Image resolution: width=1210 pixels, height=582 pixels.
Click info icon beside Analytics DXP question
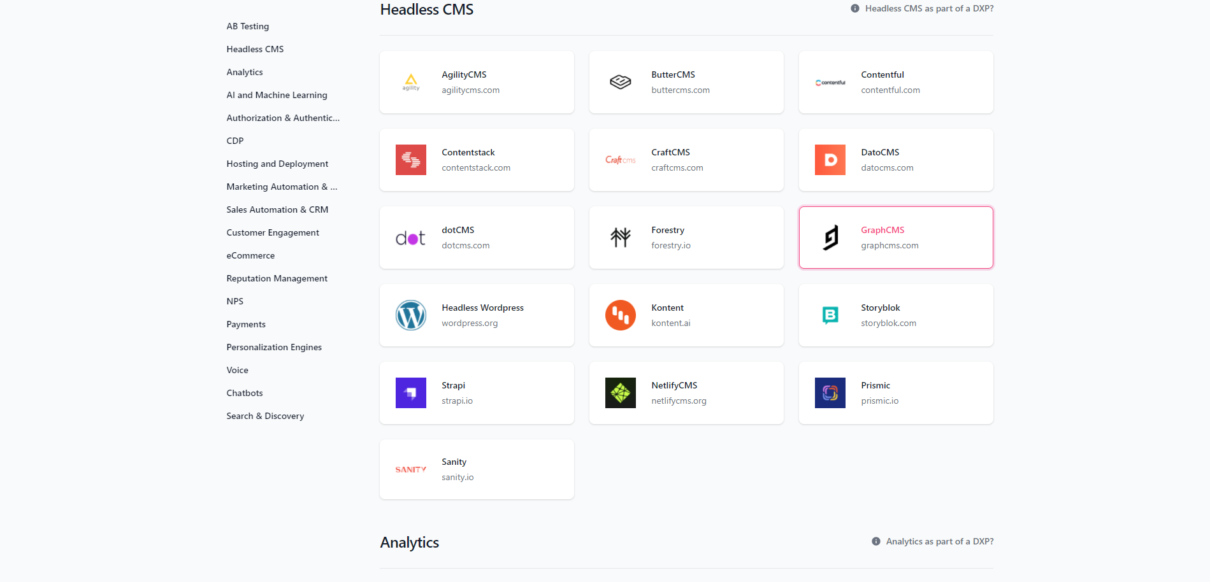[x=876, y=541]
